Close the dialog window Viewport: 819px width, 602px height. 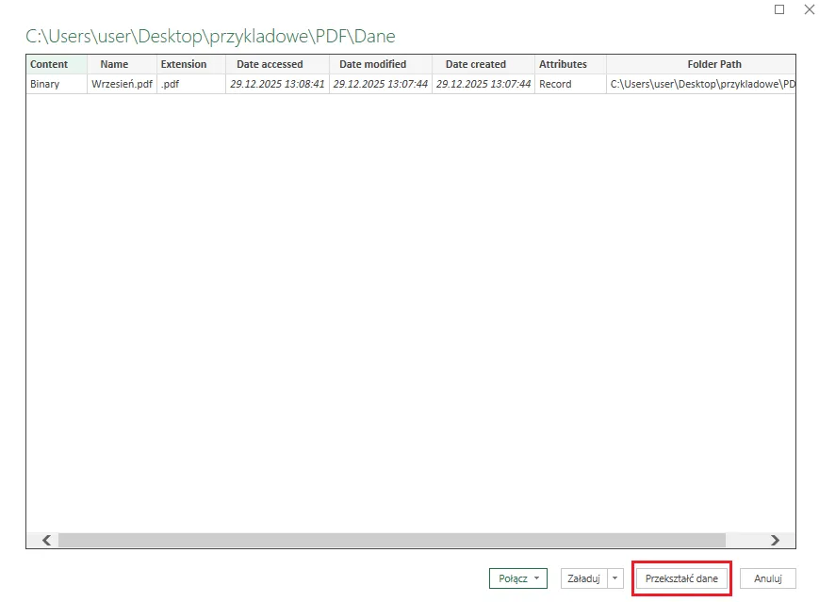click(808, 9)
